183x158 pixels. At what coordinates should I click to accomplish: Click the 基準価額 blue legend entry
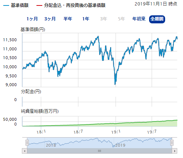click(x=16, y=5)
